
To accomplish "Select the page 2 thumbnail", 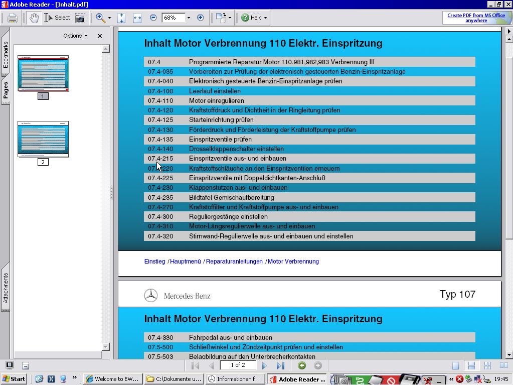I will pyautogui.click(x=43, y=139).
